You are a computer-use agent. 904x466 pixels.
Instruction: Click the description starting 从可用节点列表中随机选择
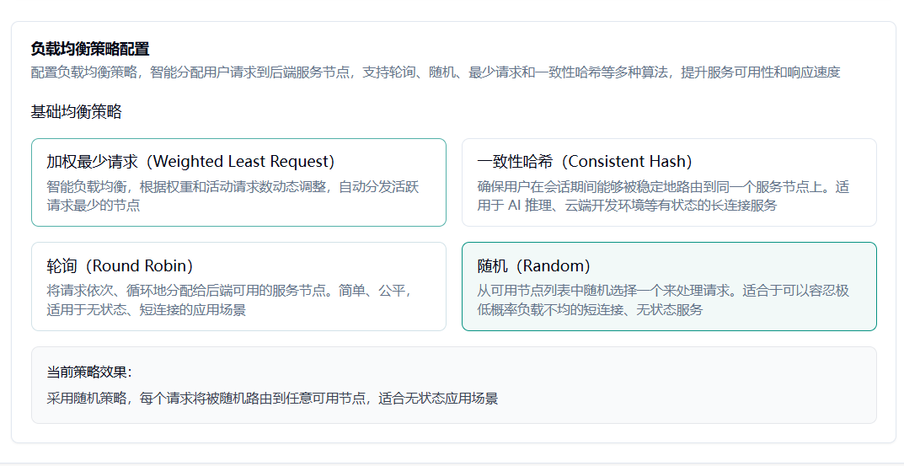coord(662,291)
